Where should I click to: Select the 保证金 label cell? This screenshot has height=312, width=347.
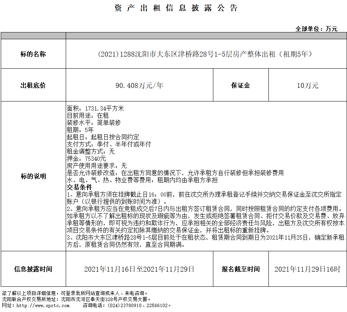pyautogui.click(x=241, y=85)
